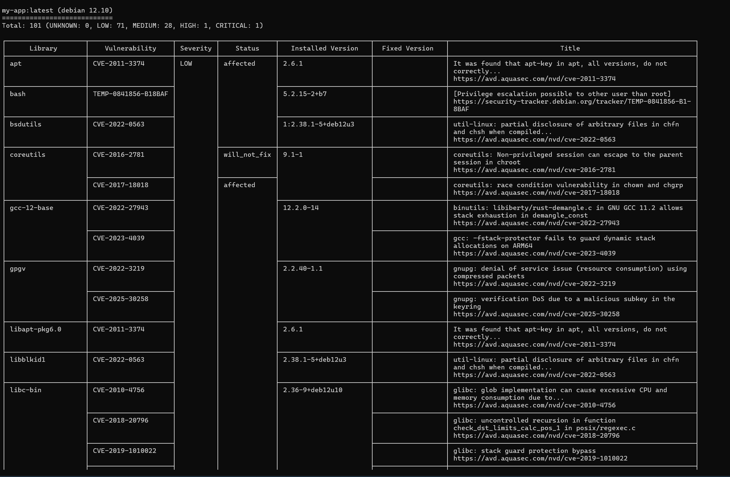Viewport: 730px width, 477px height.
Task: Open the cve-2016-2781 coreutils link
Action: (x=534, y=170)
